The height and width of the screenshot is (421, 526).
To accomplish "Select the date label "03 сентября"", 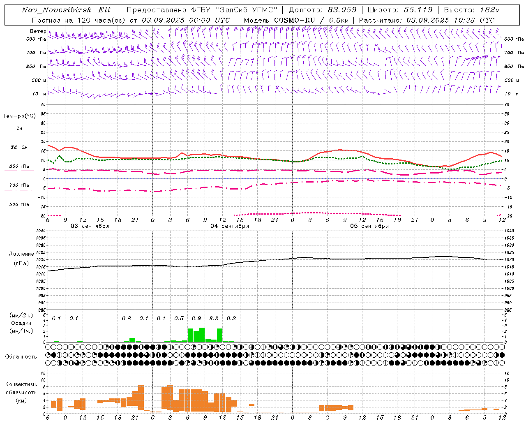I will 90,226.
